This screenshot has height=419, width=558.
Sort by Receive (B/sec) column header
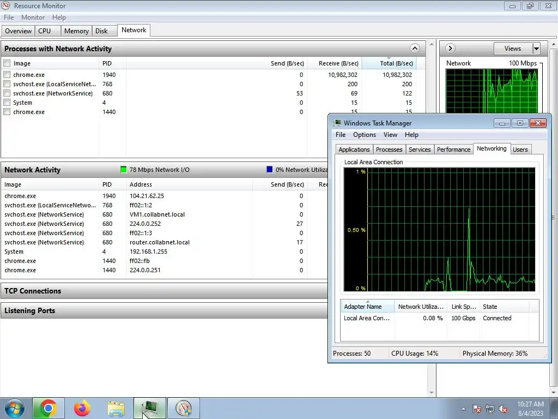(335, 63)
